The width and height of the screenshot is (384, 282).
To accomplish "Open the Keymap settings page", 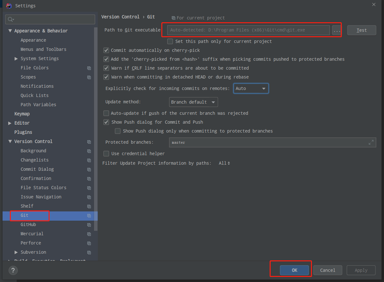I will [22, 114].
